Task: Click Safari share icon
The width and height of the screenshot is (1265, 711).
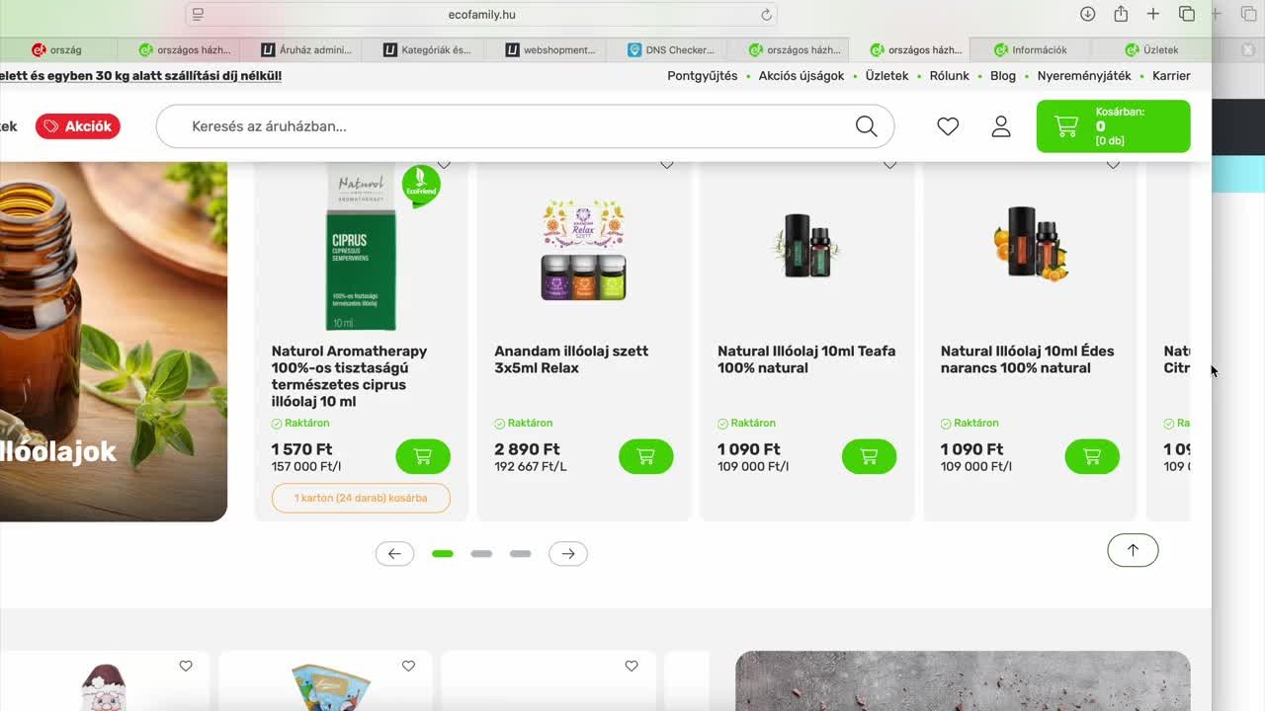Action: pos(1121,14)
